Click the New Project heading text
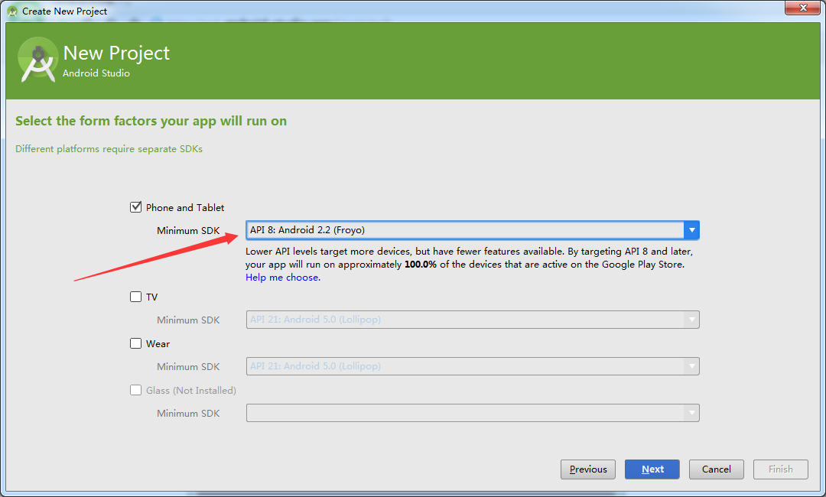Image resolution: width=826 pixels, height=497 pixels. [116, 54]
